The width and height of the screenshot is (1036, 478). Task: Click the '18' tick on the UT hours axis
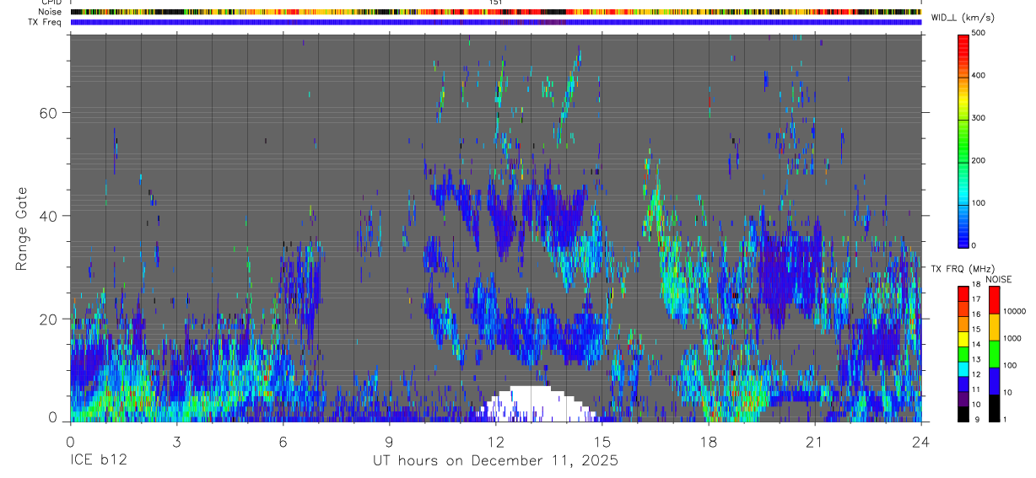[x=708, y=441]
